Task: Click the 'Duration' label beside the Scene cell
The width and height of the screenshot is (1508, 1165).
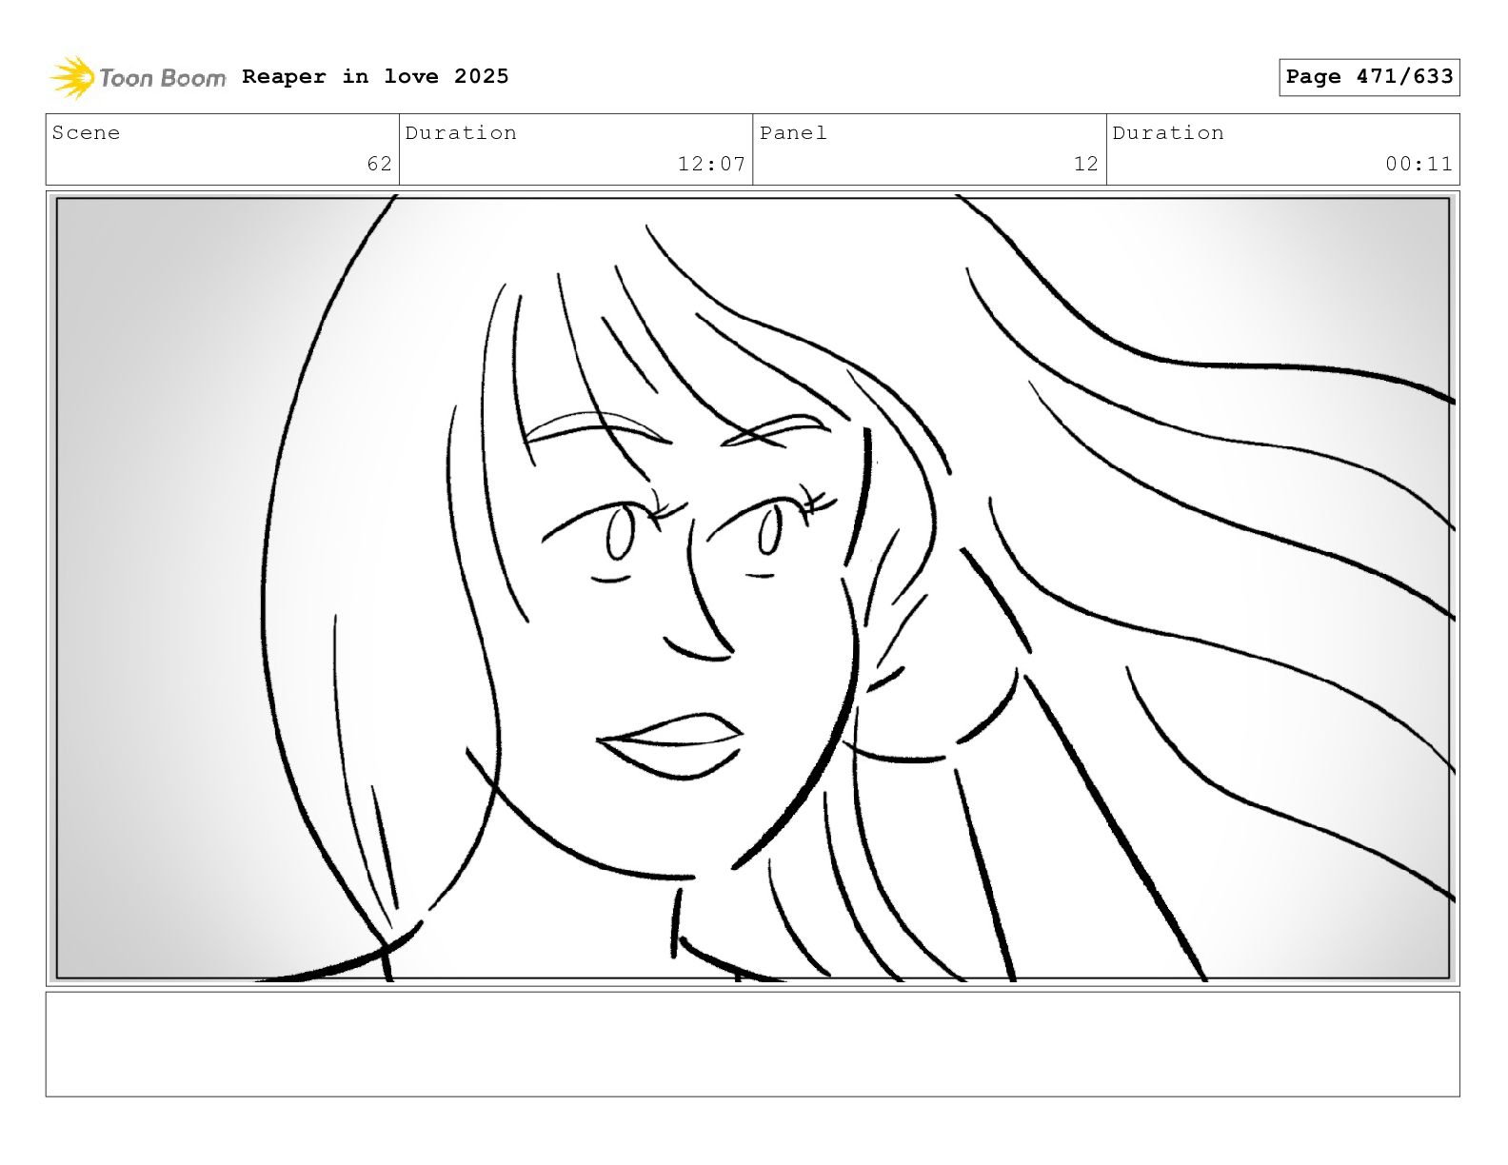Action: (461, 133)
